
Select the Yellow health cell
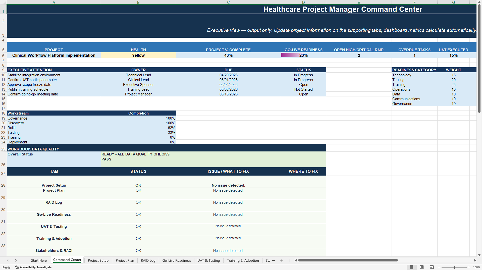[x=138, y=55]
